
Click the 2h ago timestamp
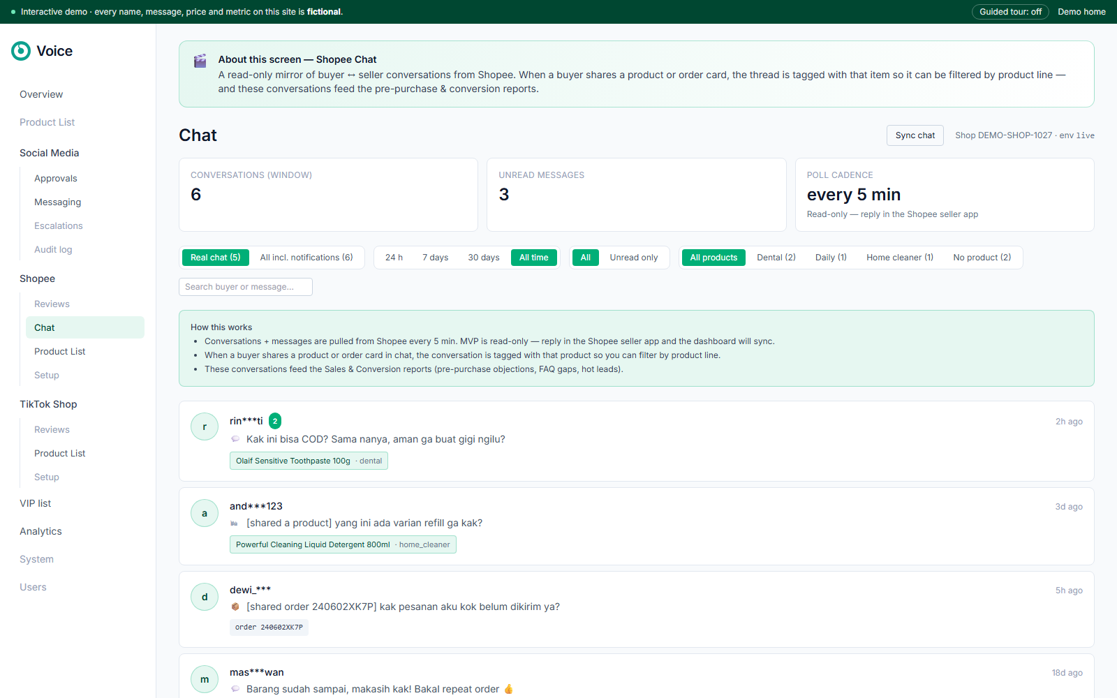tap(1069, 422)
